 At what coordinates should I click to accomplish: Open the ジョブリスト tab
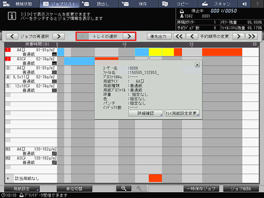(59, 4)
